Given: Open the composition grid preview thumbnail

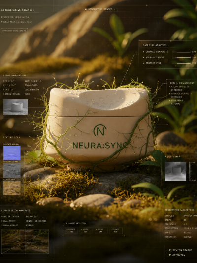Looking at the screenshot, I should point(25,241).
